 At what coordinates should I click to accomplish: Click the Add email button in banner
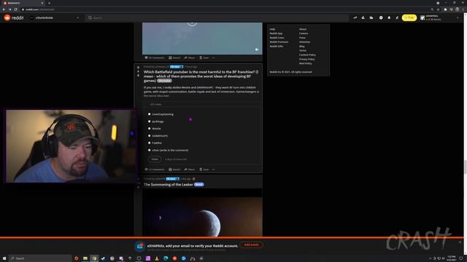(251, 245)
